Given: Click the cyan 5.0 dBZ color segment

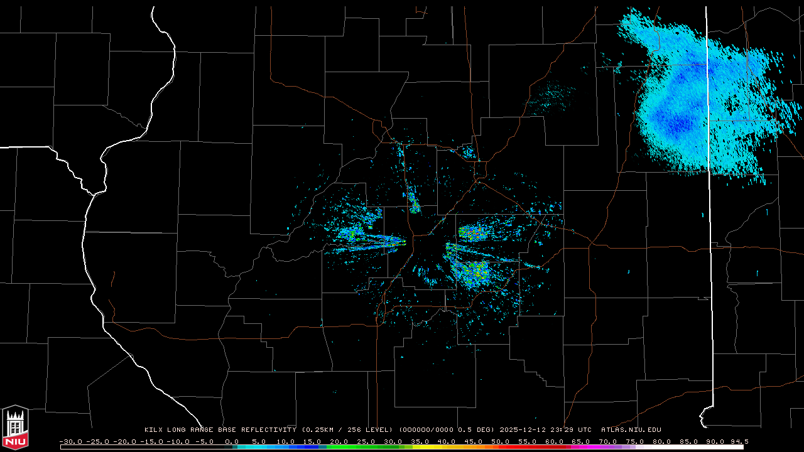Looking at the screenshot, I should pos(259,447).
